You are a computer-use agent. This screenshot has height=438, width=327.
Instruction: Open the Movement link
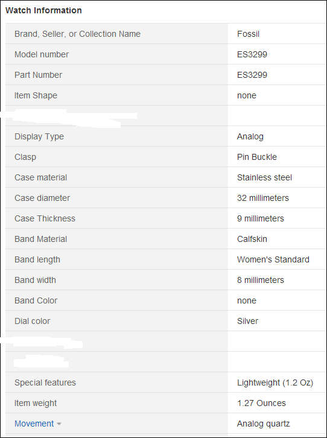click(x=34, y=424)
